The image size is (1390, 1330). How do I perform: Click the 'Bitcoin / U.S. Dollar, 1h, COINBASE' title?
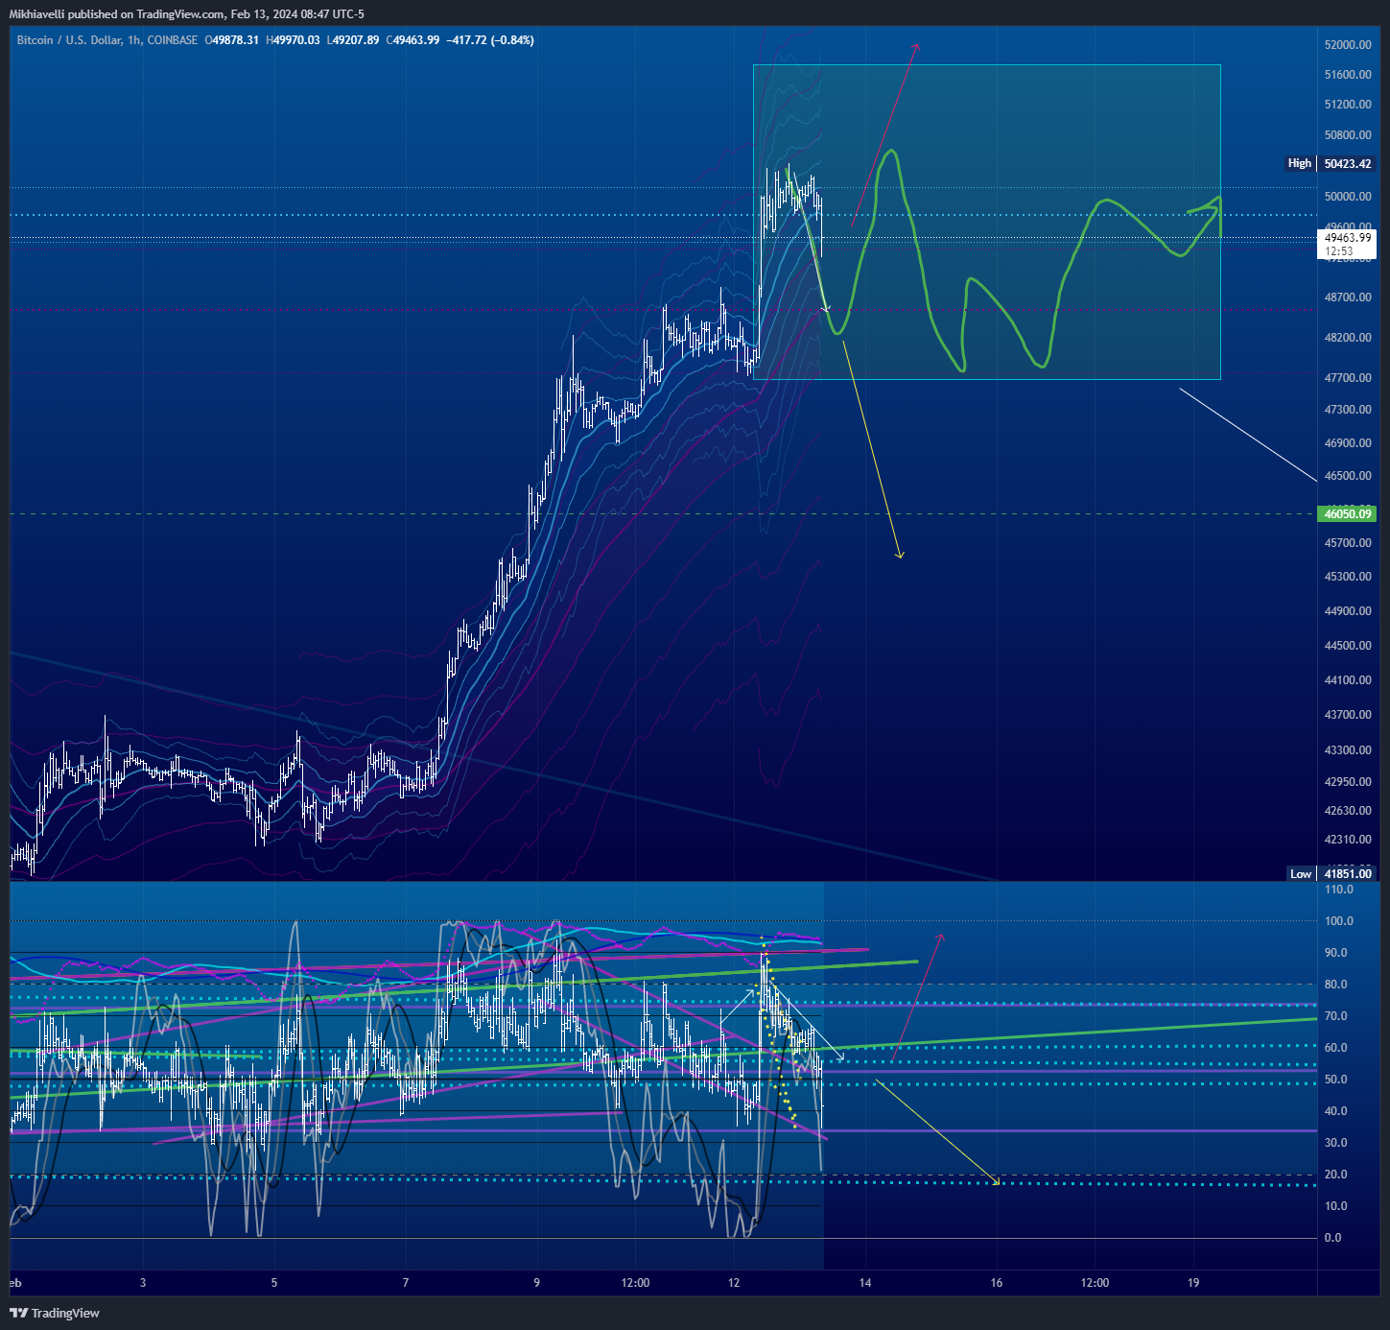[107, 40]
